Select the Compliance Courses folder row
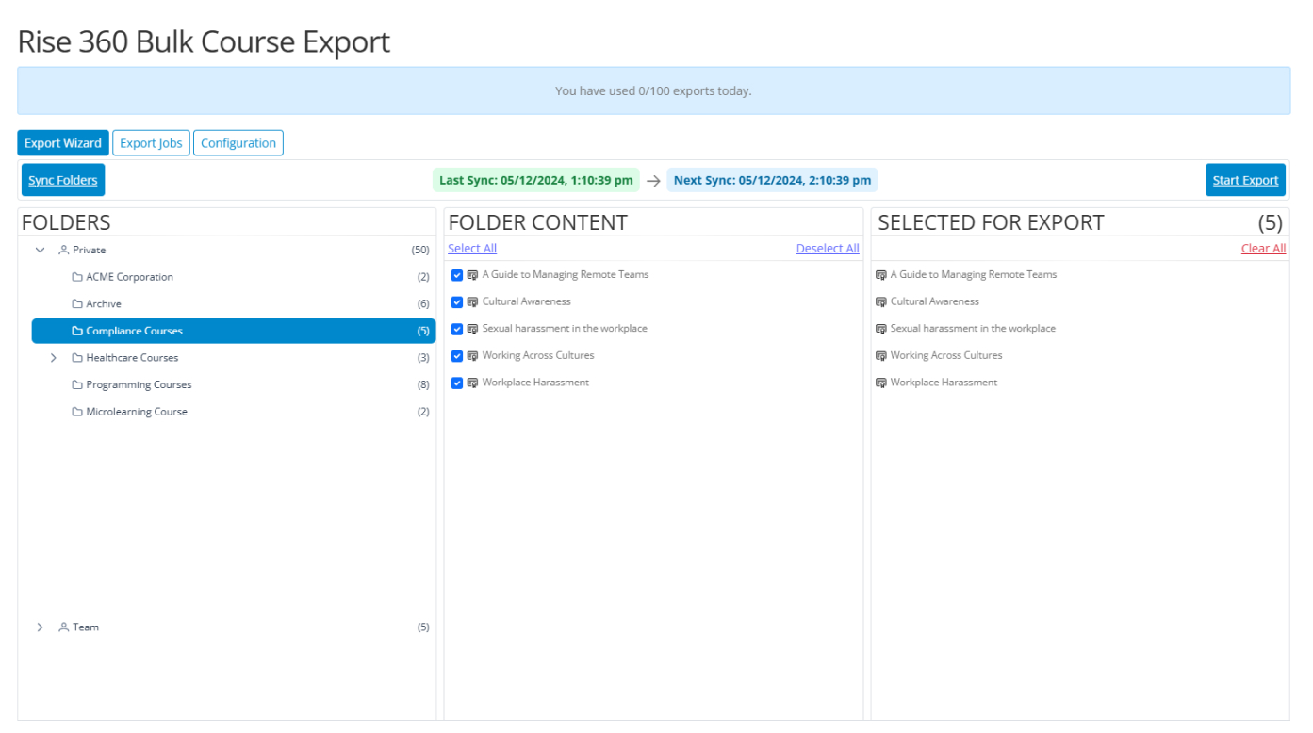 (x=234, y=331)
